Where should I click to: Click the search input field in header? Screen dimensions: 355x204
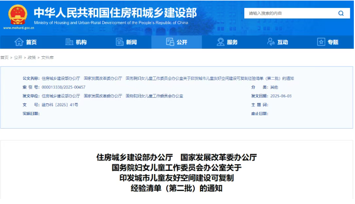290,13
